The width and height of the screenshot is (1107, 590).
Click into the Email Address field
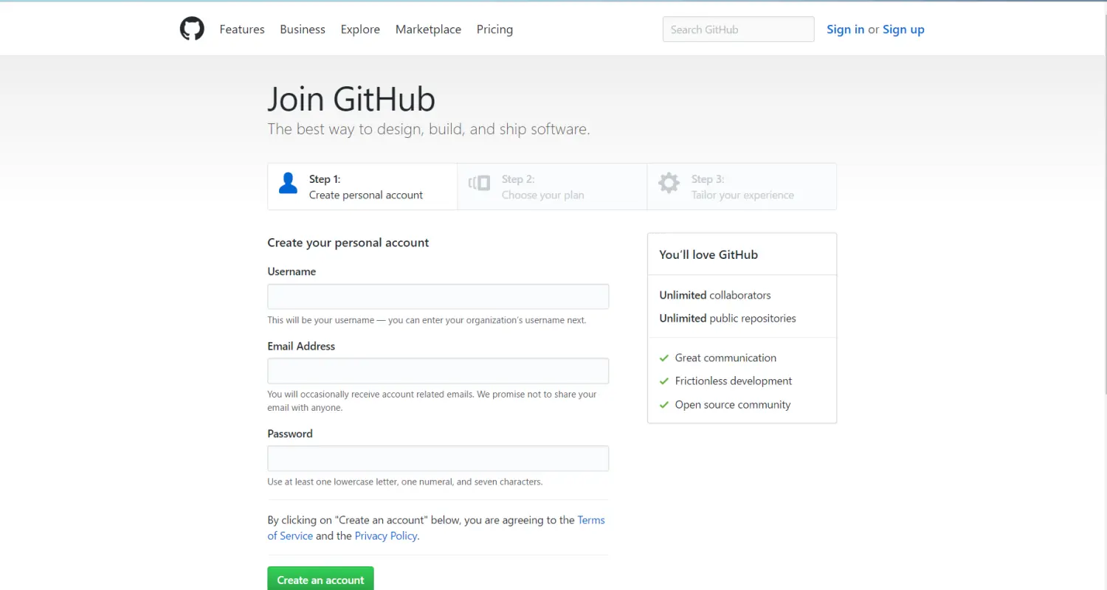[438, 371]
